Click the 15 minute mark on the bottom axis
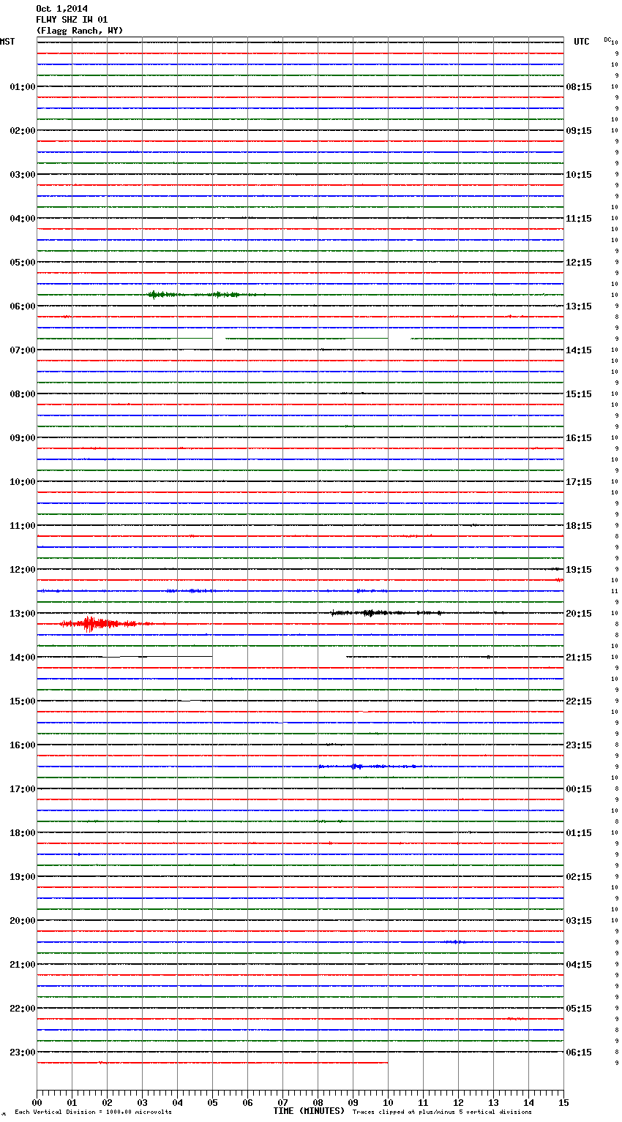 click(563, 1102)
